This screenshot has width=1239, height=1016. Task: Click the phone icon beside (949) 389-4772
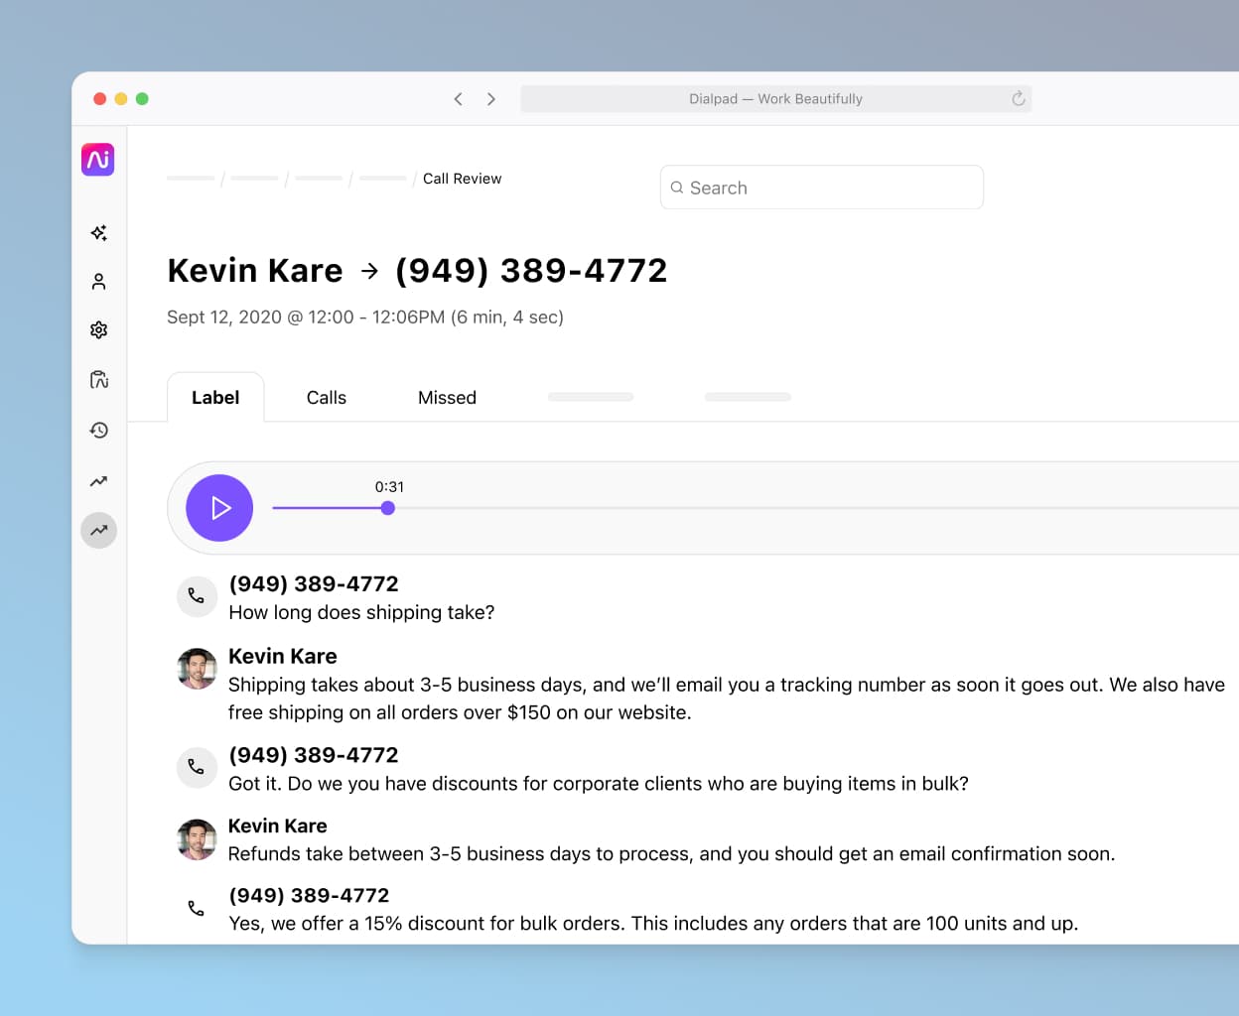(196, 596)
